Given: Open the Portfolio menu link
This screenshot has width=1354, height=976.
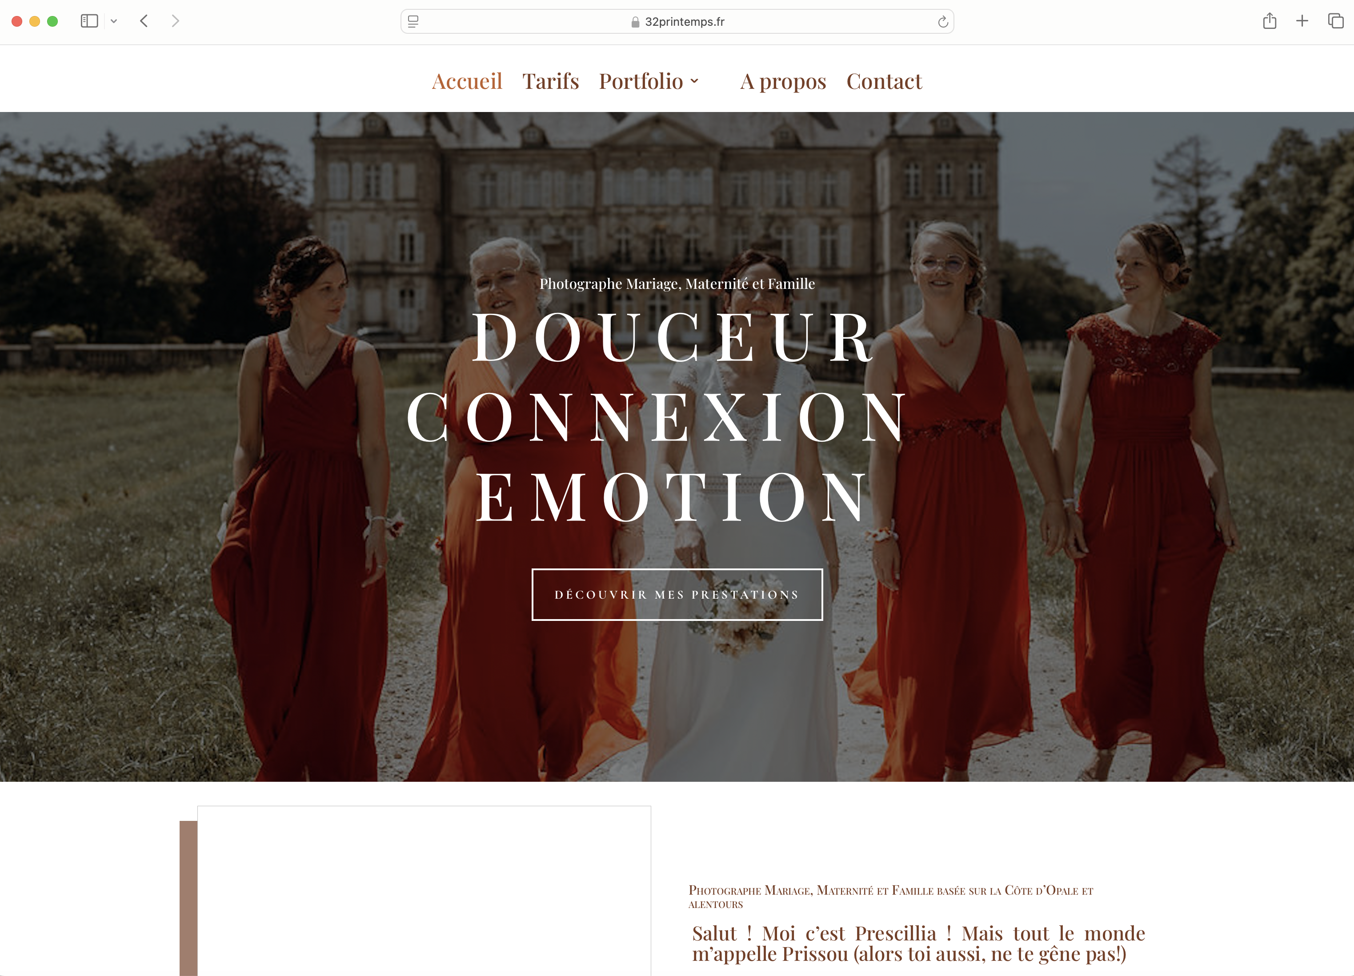Looking at the screenshot, I should pos(641,81).
